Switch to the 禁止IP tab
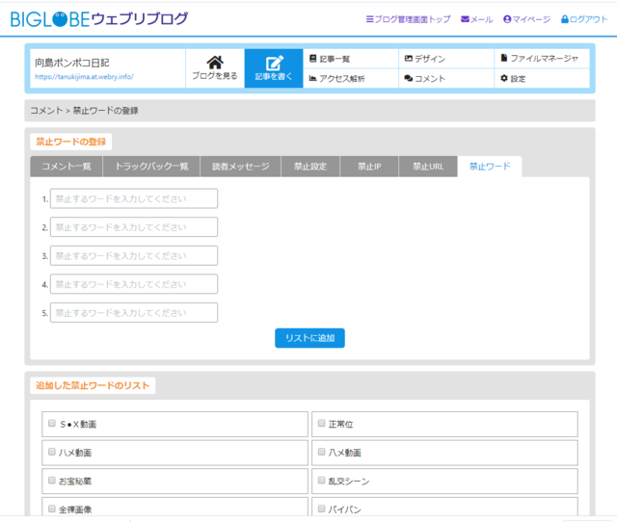This screenshot has height=522, width=617. coord(369,167)
